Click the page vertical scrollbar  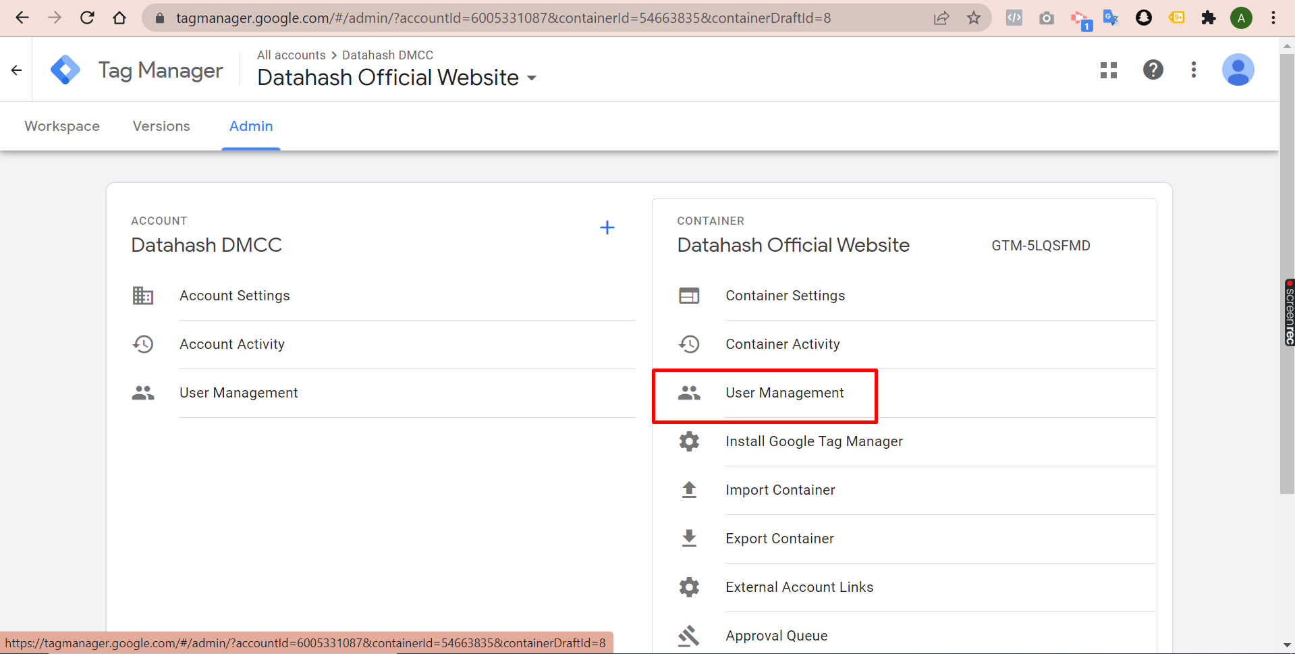pyautogui.click(x=1287, y=273)
